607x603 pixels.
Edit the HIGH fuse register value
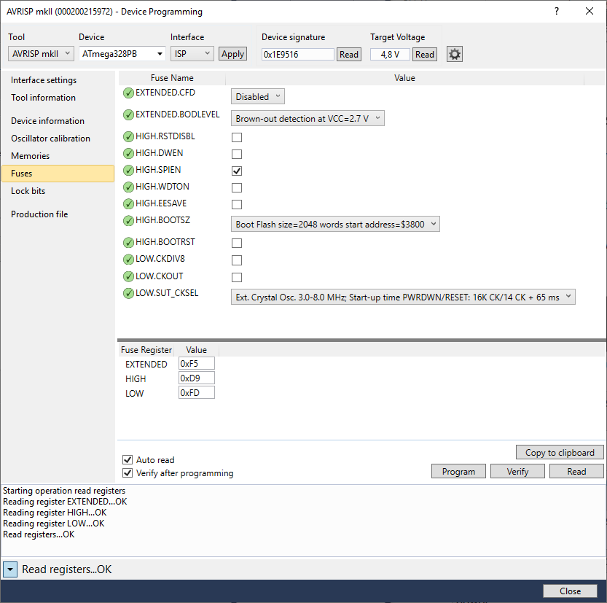[197, 378]
